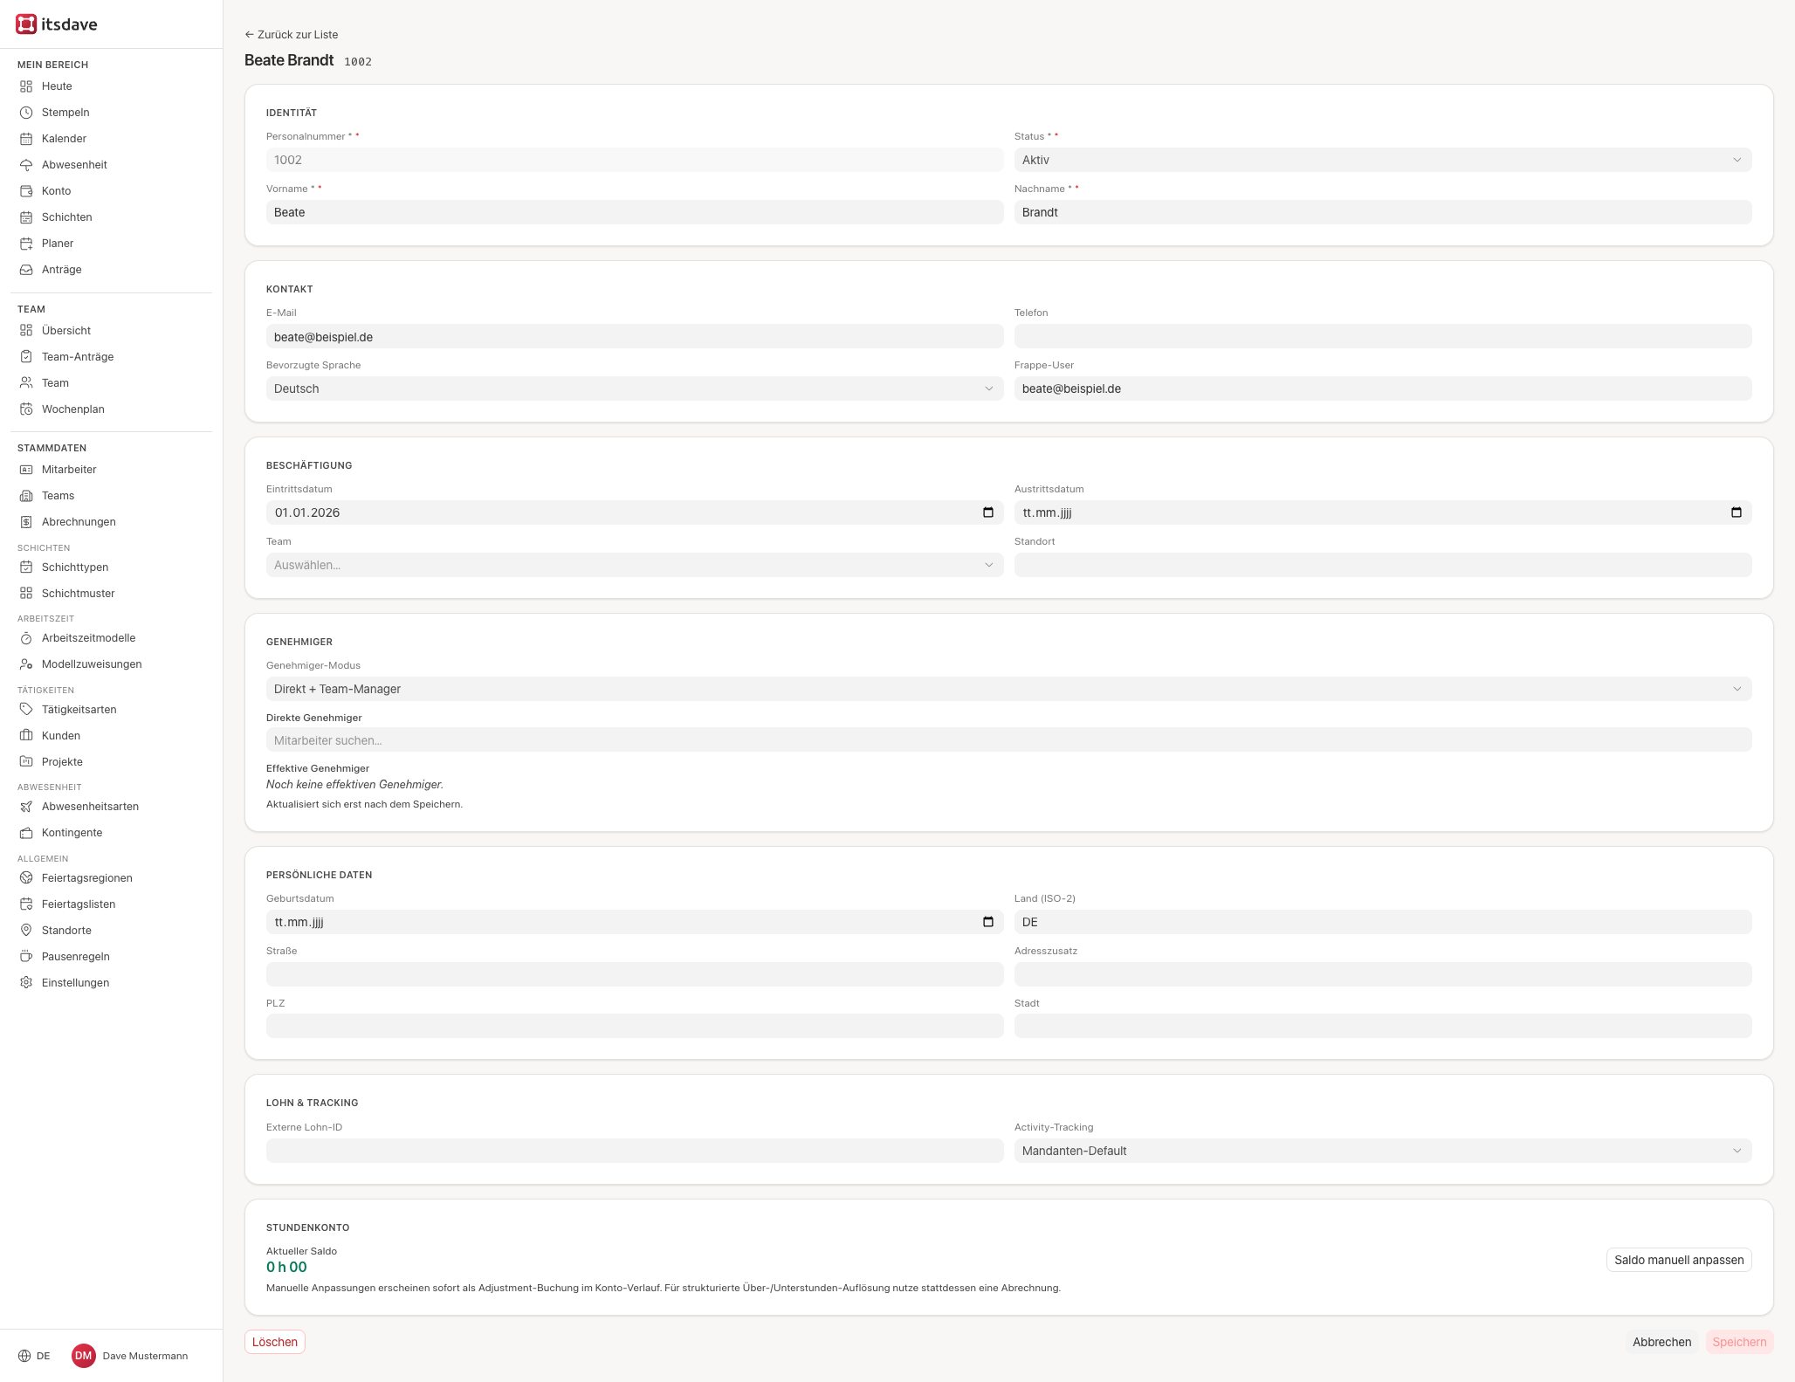Click the Personalnummer field 1002
This screenshot has width=1795, height=1382.
(x=635, y=160)
